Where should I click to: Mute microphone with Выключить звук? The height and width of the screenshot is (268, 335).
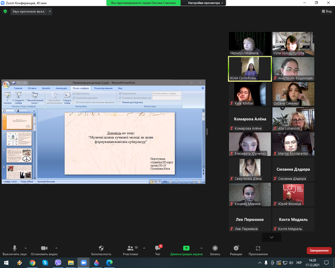point(15,250)
